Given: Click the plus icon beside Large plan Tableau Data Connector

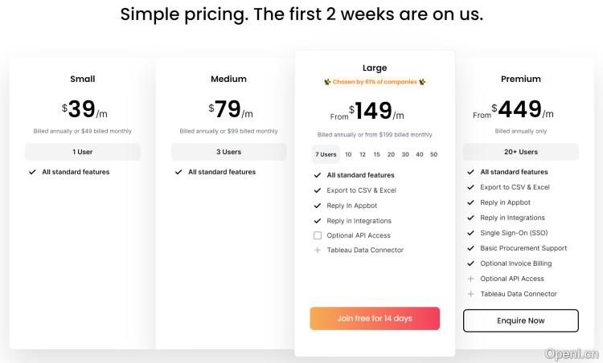Looking at the screenshot, I should 318,251.
